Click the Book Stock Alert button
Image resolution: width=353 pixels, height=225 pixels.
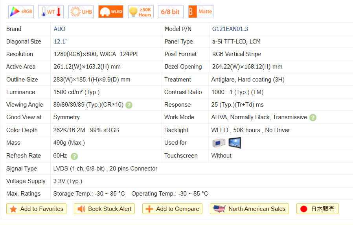(105, 209)
